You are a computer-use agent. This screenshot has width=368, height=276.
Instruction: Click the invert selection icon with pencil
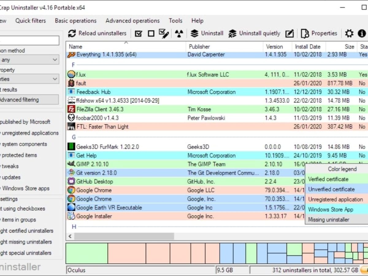tap(164, 33)
